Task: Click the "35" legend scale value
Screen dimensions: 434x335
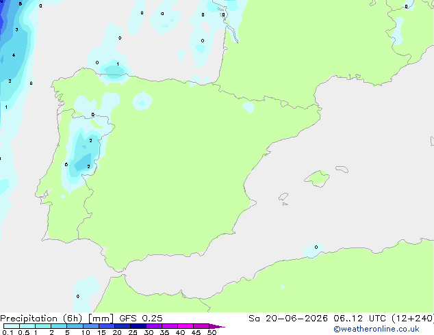Action: click(164, 332)
